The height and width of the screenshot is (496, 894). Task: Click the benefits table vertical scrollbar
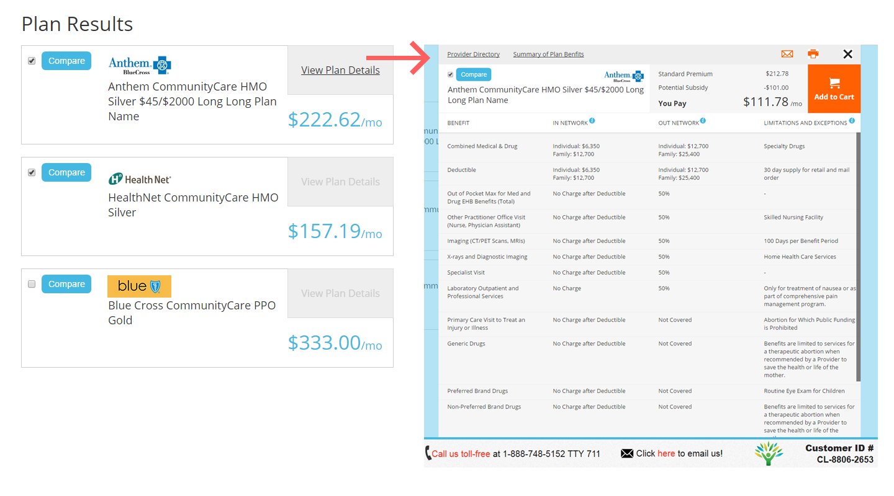point(858,256)
